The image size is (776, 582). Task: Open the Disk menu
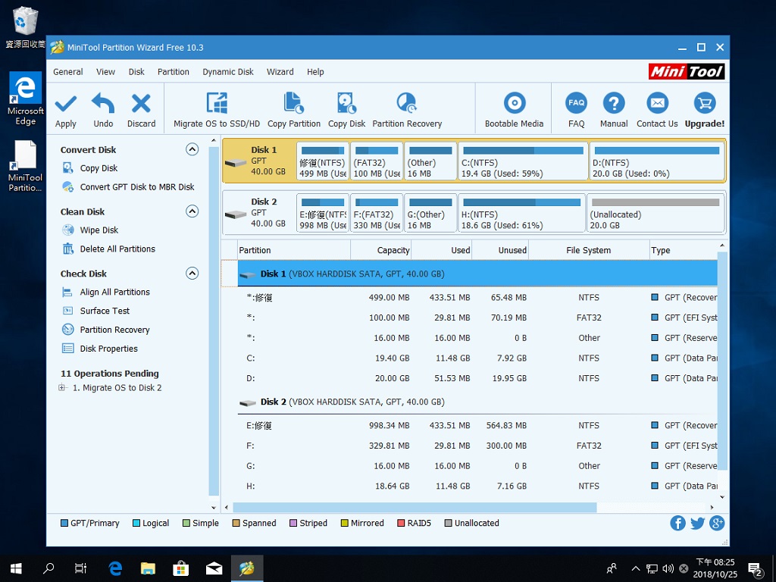pyautogui.click(x=136, y=72)
